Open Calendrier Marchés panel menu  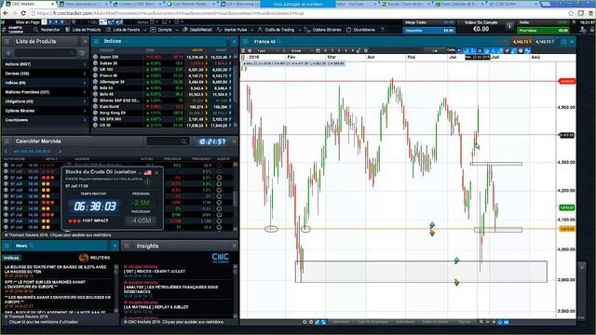coord(7,141)
